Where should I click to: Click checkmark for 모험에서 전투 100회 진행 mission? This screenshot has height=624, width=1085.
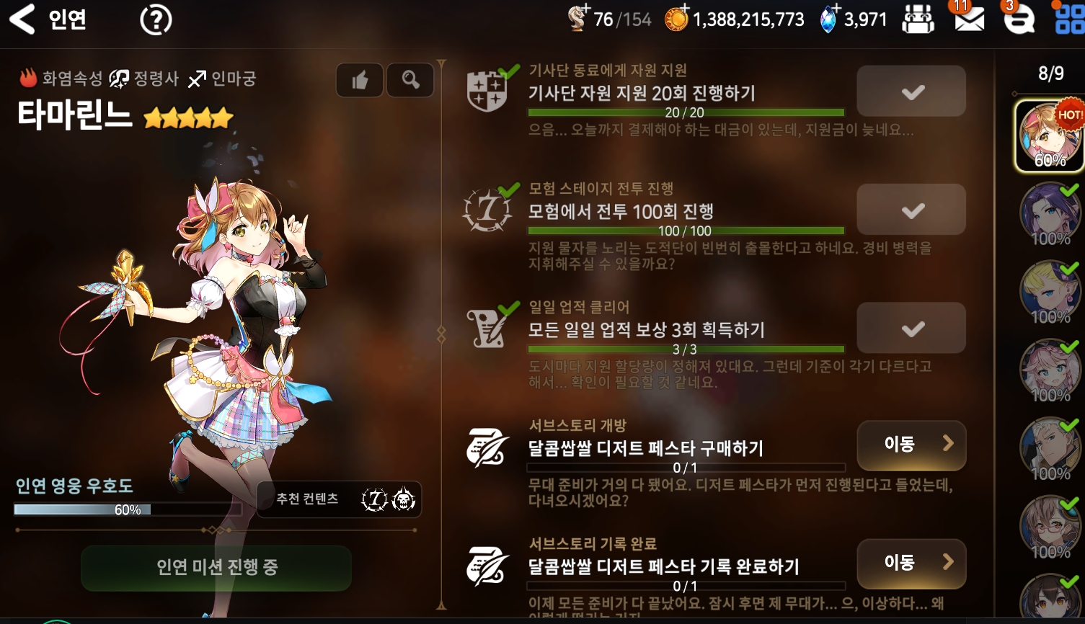pos(911,210)
